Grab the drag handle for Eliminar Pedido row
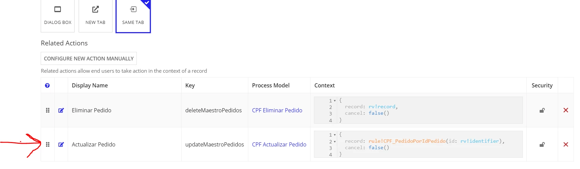Viewport: 580px width, 169px height. tap(48, 110)
